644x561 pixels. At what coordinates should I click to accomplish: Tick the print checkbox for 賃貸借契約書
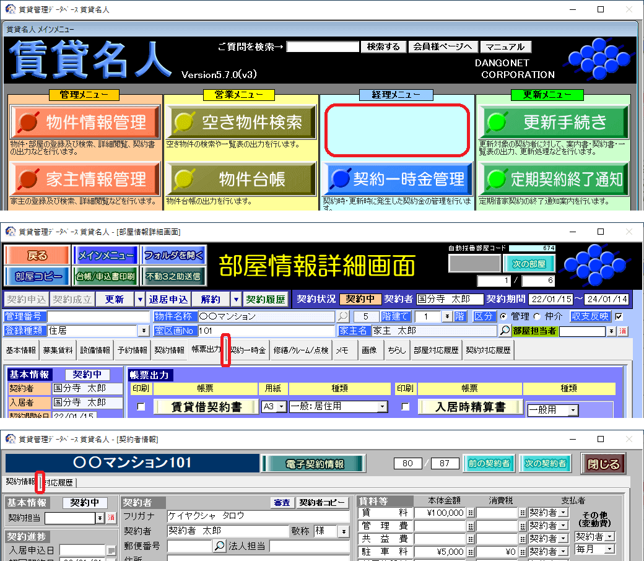point(141,407)
